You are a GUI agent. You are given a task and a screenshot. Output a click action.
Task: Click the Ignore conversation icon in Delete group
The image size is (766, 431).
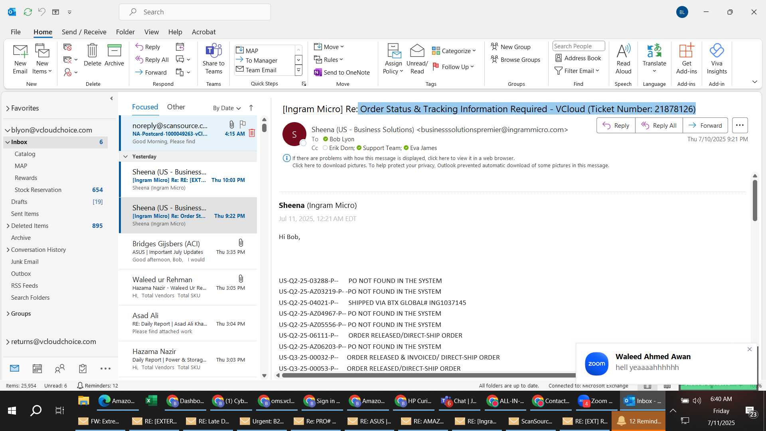[67, 47]
